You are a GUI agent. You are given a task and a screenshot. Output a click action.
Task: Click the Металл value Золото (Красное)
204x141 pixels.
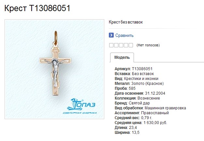tap(148, 84)
